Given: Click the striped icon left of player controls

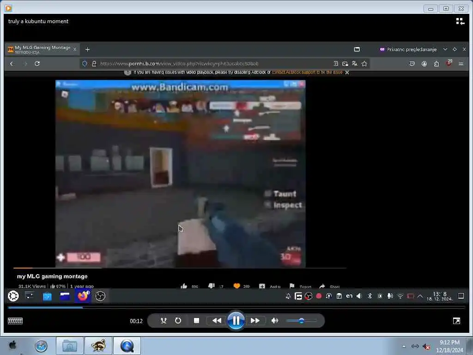Looking at the screenshot, I should pyautogui.click(x=15, y=321).
